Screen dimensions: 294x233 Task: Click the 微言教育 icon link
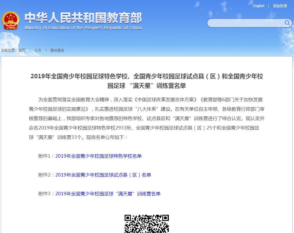(280, 6)
